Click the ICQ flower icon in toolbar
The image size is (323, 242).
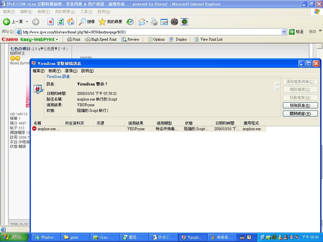pyautogui.click(x=185, y=22)
